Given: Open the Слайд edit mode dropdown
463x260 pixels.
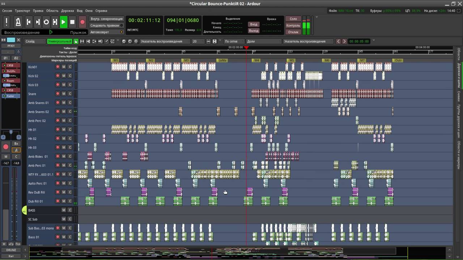Looking at the screenshot, I should pos(35,41).
